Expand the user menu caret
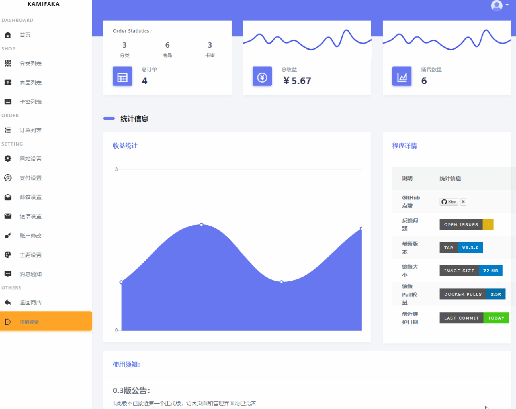The image size is (516, 409). (507, 5)
